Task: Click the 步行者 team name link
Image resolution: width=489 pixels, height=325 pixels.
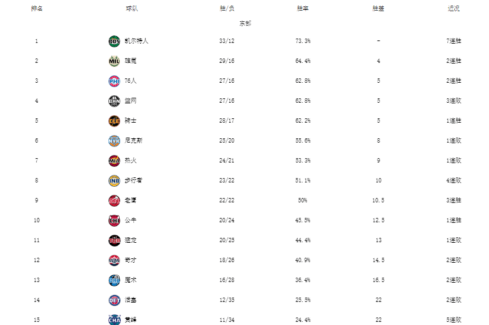Action: pos(133,181)
